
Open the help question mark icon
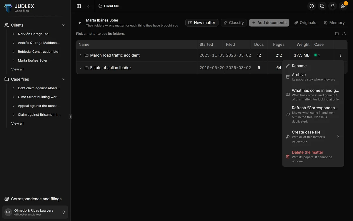[x=312, y=6]
